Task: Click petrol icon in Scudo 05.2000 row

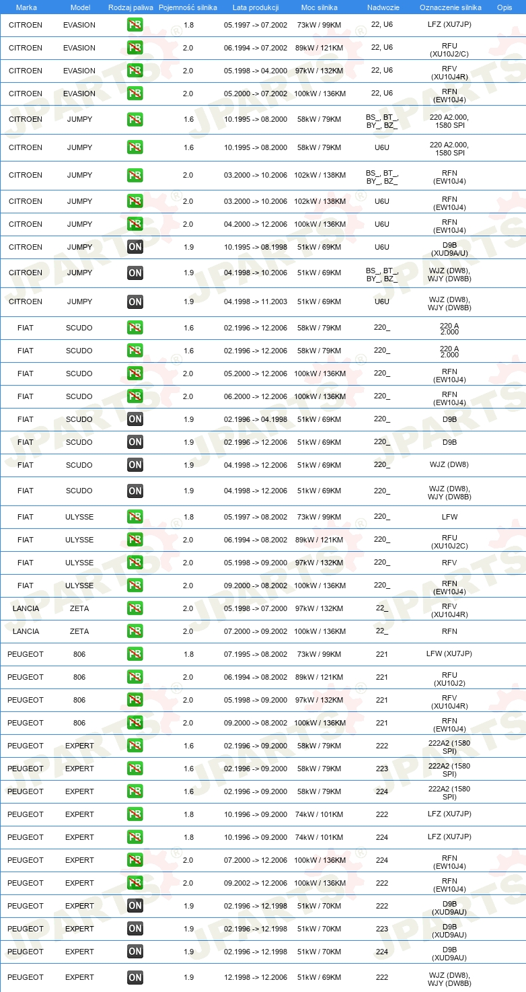Action: (135, 374)
